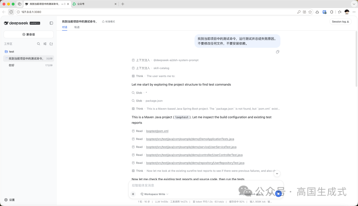Screen dimensions: 358x206
Task: Collapse the sidebar panel icon
Action: pos(51,23)
